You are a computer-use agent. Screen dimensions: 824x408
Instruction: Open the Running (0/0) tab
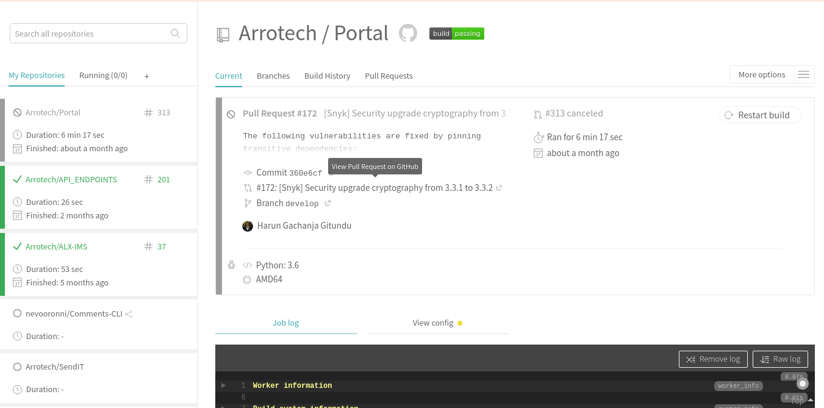(103, 76)
